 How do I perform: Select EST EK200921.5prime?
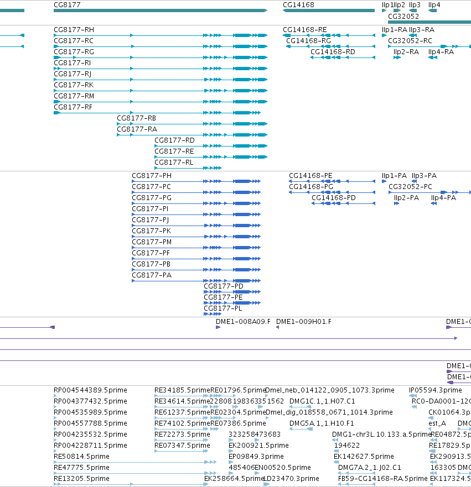tap(258, 446)
